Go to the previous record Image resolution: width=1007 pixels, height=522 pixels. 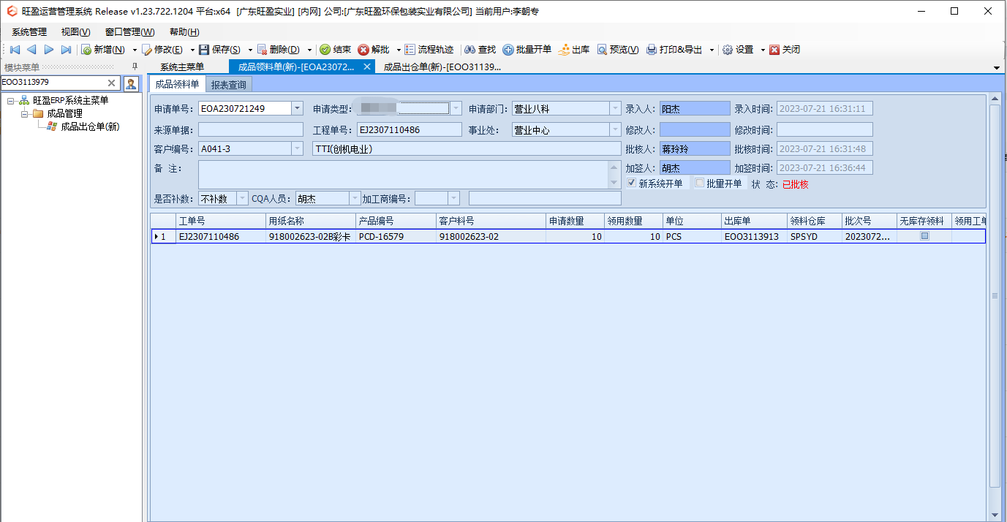point(31,50)
